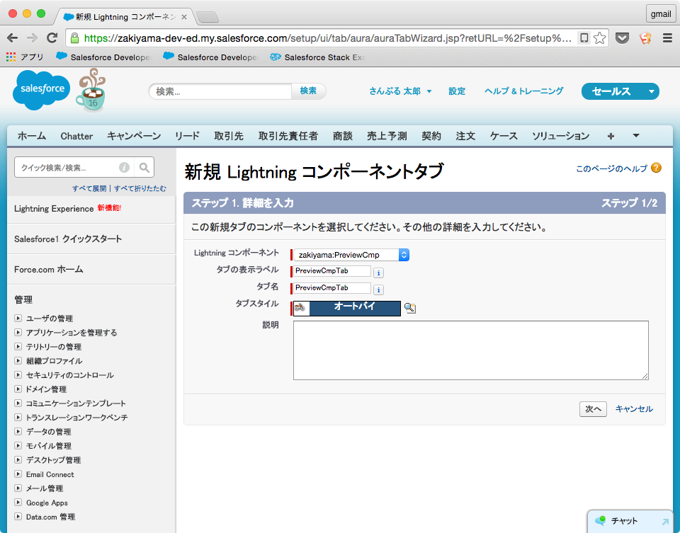Click the magnifier icon in quick search
This screenshot has width=680, height=533.
144,167
